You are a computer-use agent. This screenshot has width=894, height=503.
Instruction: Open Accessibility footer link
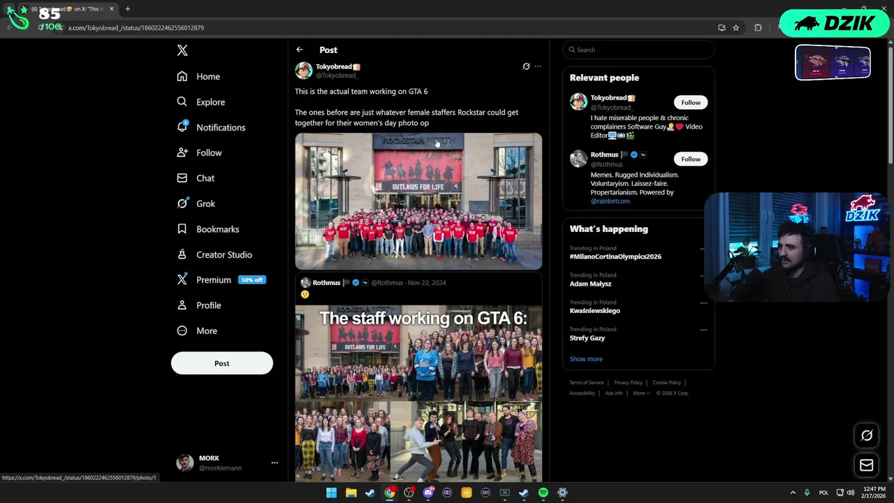pyautogui.click(x=582, y=393)
